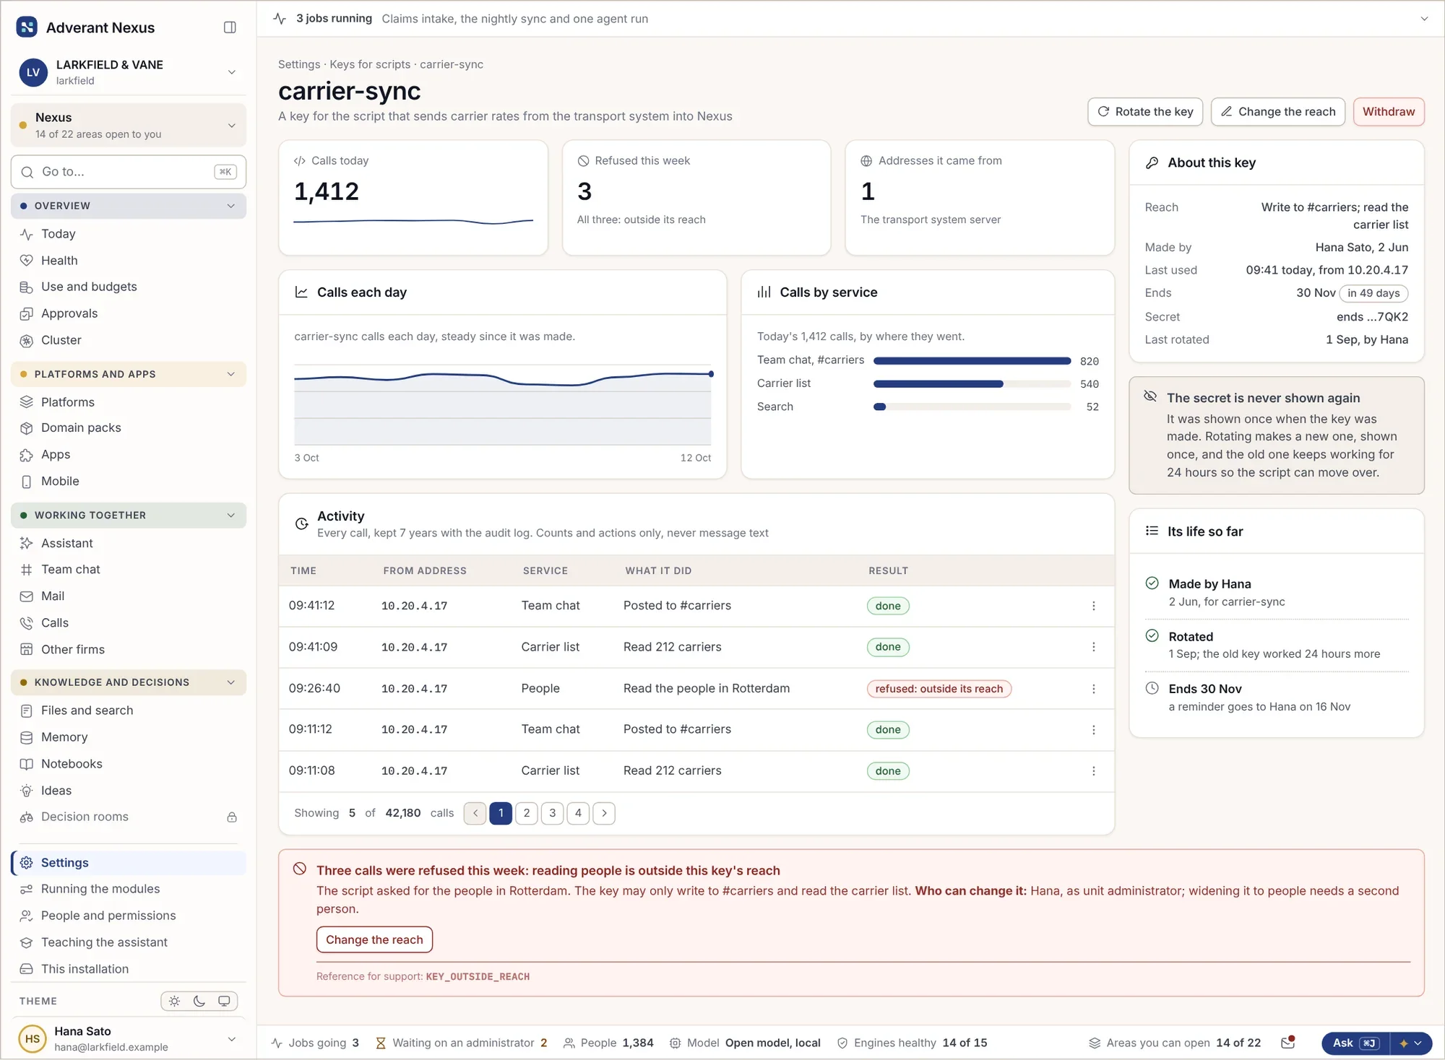Open Health in the sidebar
The width and height of the screenshot is (1445, 1060).
click(x=129, y=261)
